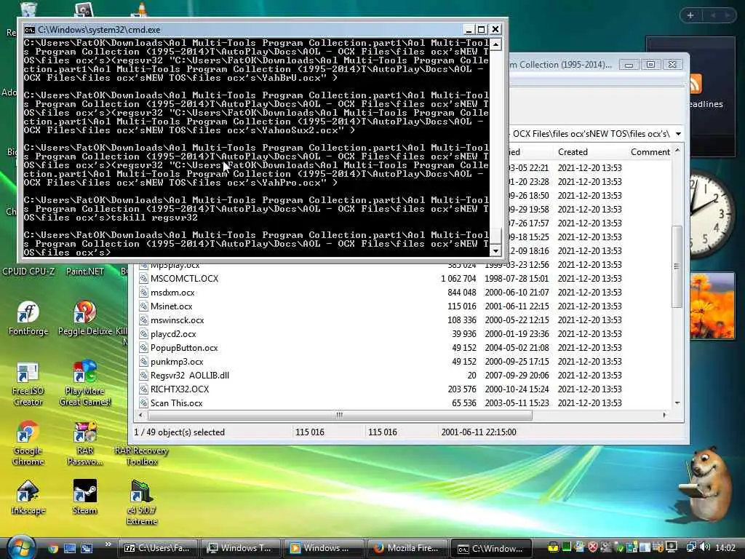Click the horizontal scrollbar right arrow in file list
Screen dimensions: 745x559
[x=664, y=415]
